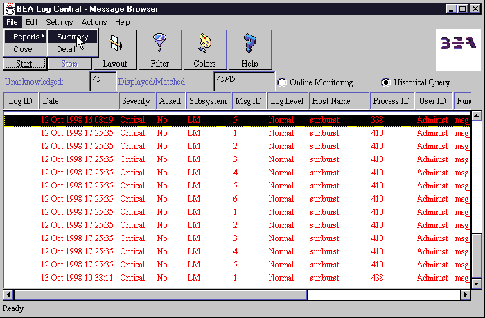Open the Colors palette tool
The height and width of the screenshot is (318, 485).
[205, 50]
